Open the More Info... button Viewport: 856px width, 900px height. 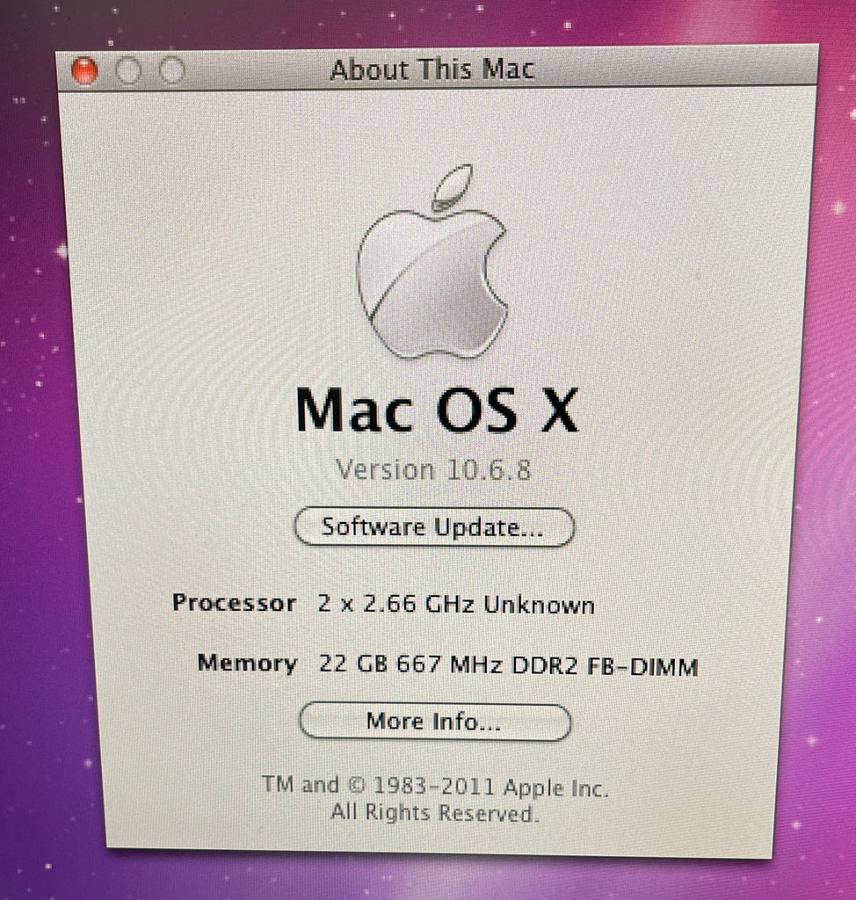coord(435,722)
